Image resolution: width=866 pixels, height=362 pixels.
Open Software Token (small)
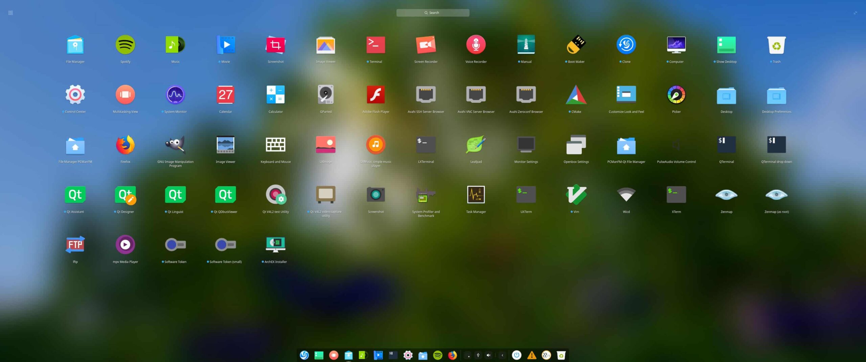coord(226,245)
